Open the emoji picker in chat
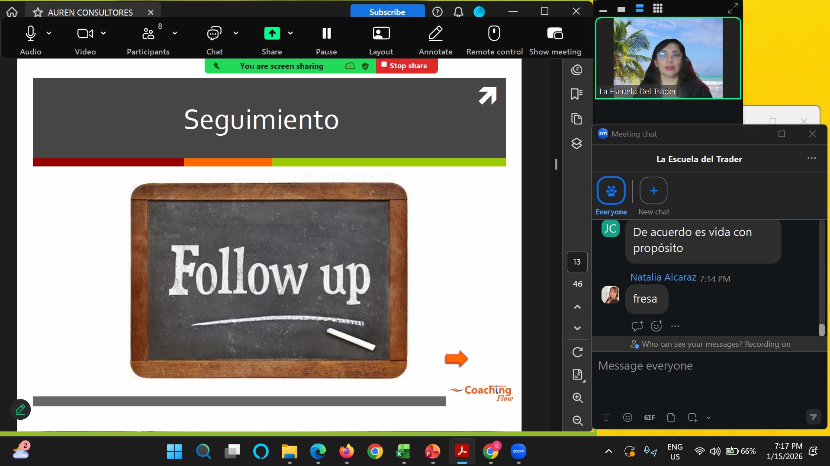The width and height of the screenshot is (830, 466). (627, 417)
